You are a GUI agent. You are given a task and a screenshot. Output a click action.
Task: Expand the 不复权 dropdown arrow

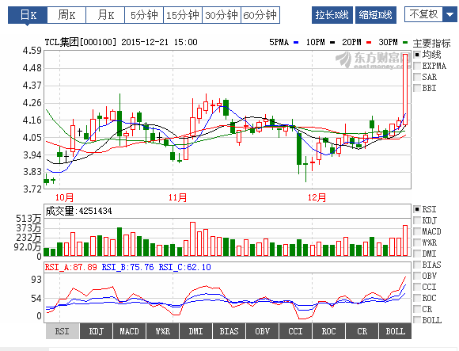450,14
